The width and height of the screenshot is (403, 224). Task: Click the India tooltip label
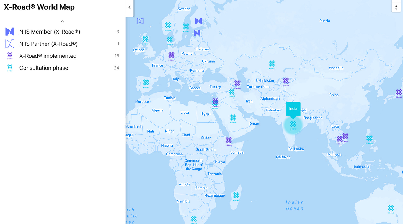(x=293, y=109)
